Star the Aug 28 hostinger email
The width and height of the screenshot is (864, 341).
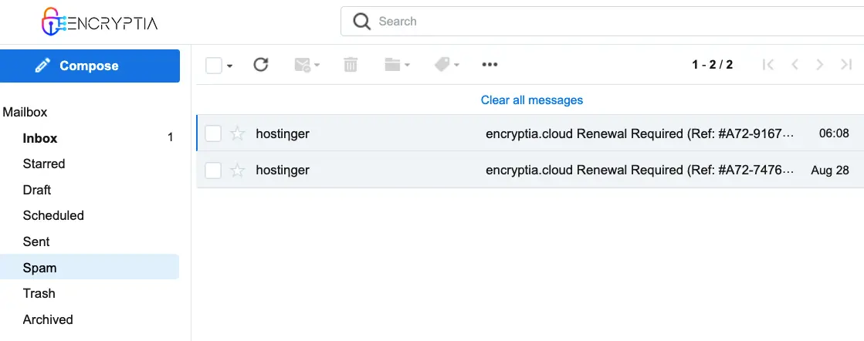tap(237, 170)
